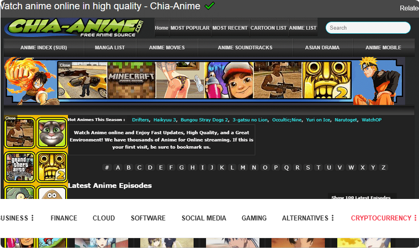The image size is (419, 248).
Task: Open the Pou sidebar icon
Action: click(x=52, y=192)
